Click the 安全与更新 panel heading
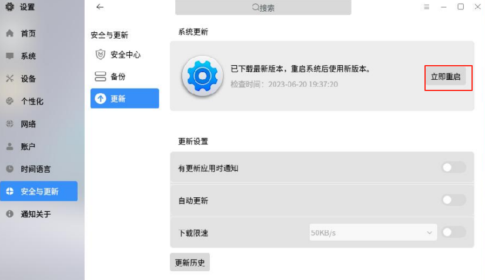This screenshot has height=280, width=485. click(x=109, y=35)
